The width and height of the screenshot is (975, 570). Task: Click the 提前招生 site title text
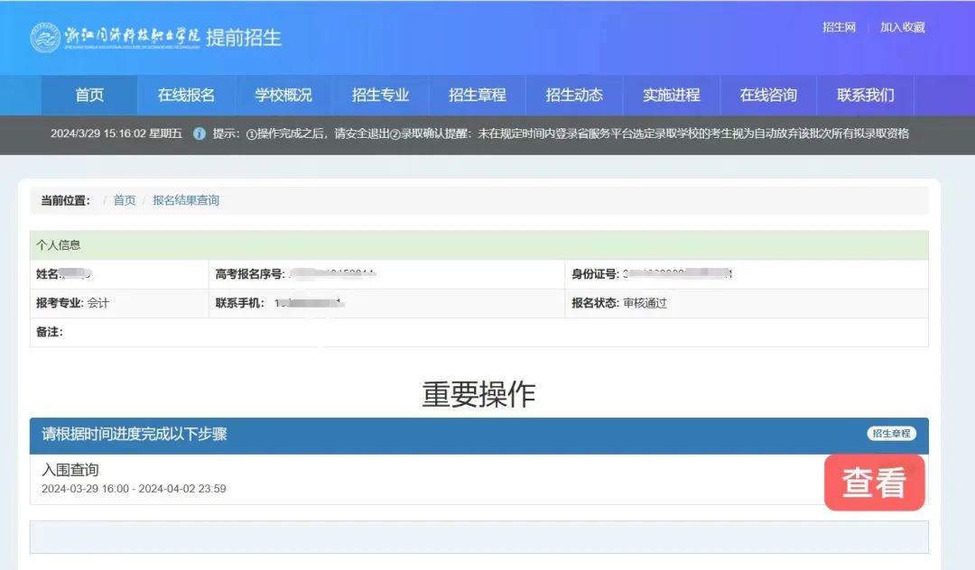pos(244,38)
